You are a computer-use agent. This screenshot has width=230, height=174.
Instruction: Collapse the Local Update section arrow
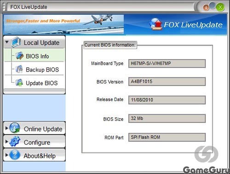[7, 42]
